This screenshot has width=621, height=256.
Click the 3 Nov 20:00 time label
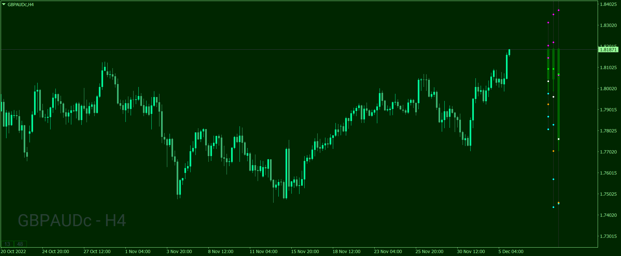point(179,251)
